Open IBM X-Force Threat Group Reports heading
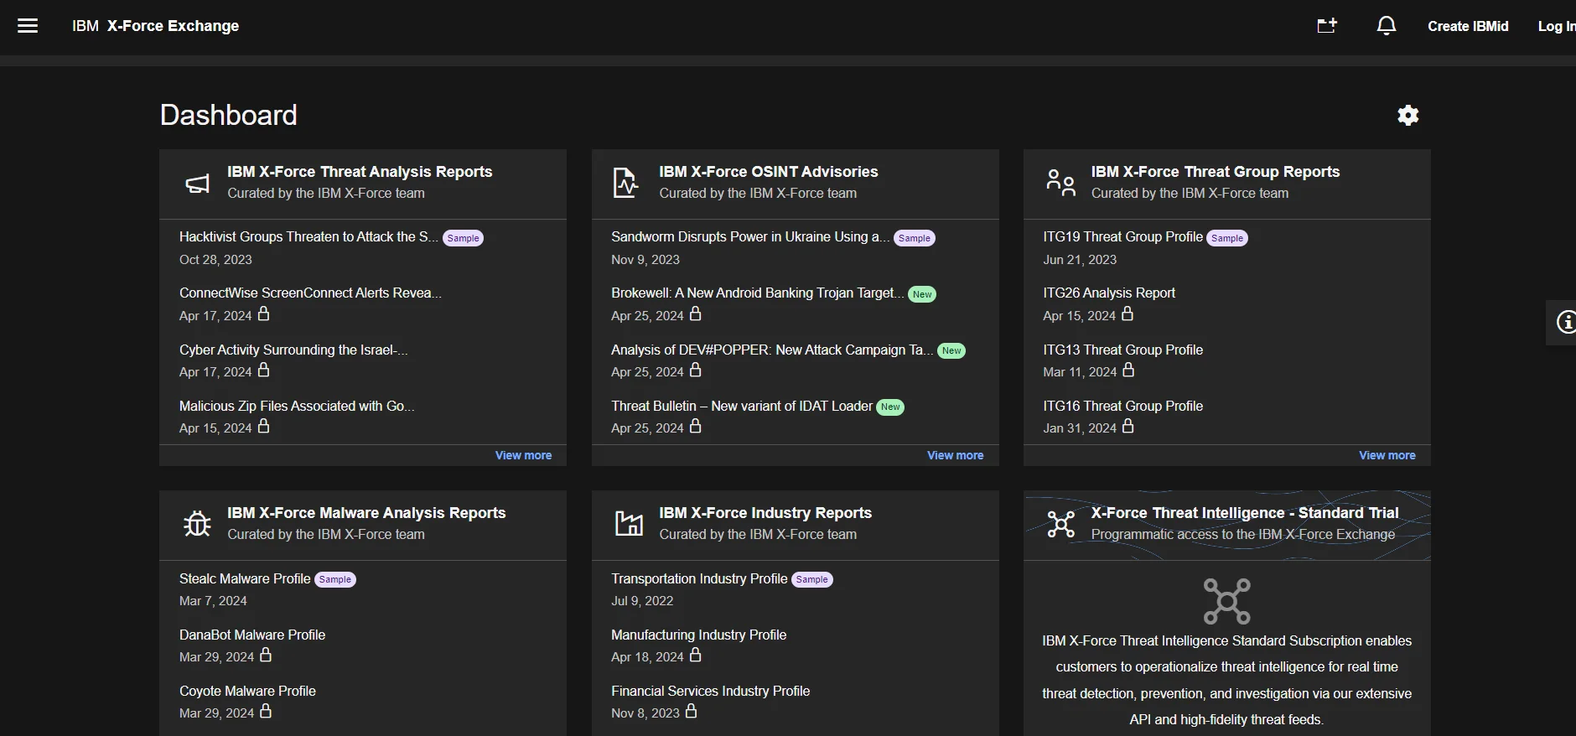The image size is (1576, 736). point(1216,172)
